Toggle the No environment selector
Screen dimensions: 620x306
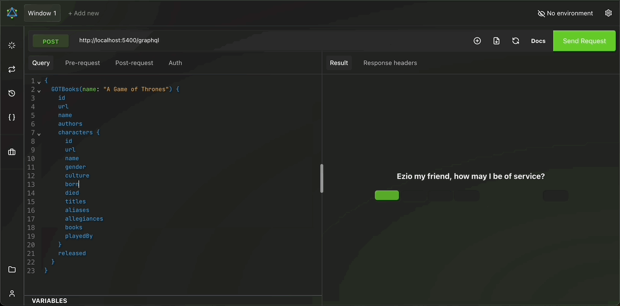tap(565, 13)
